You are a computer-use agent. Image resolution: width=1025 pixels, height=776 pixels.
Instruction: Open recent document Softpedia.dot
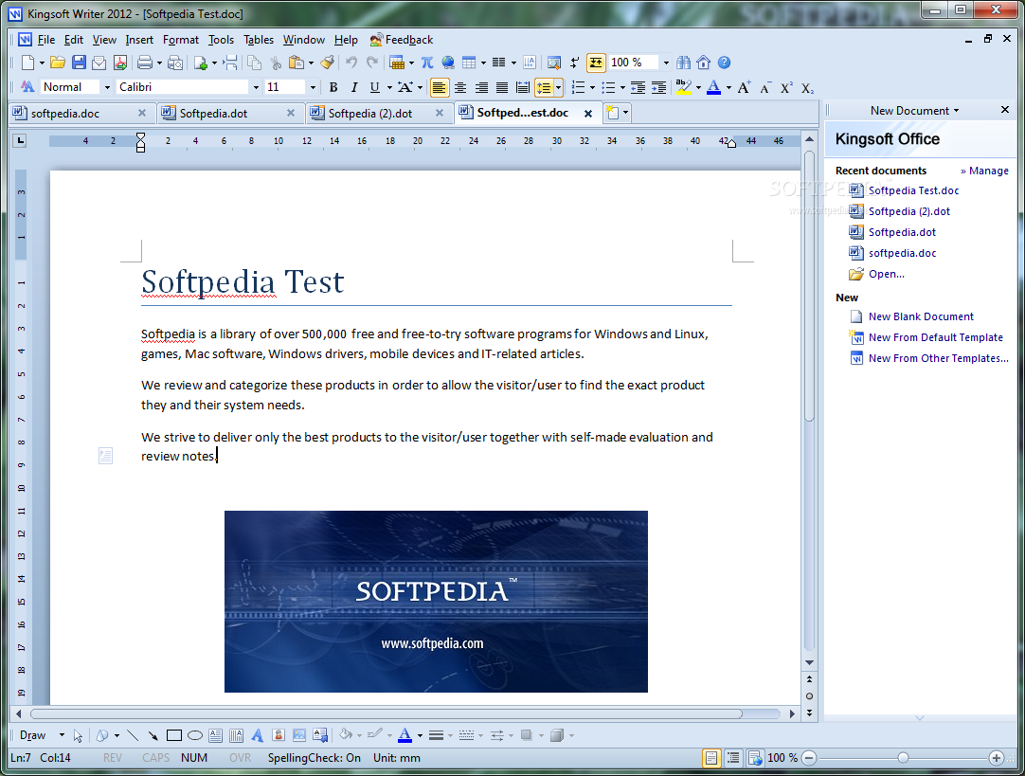[x=902, y=232]
